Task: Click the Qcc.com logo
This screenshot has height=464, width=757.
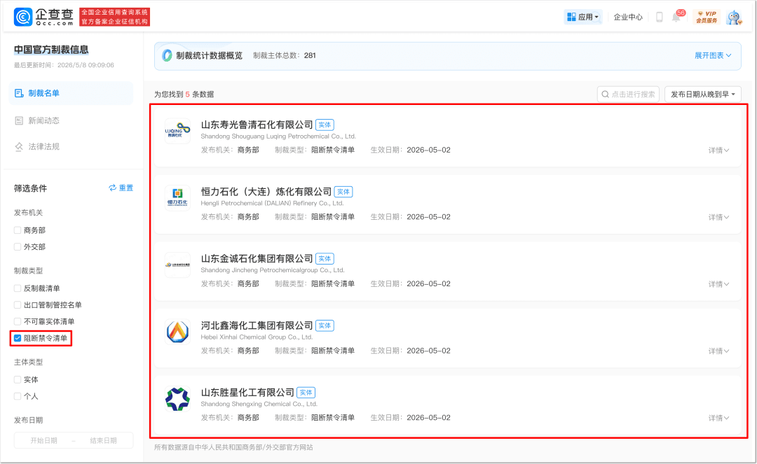Action: point(43,17)
